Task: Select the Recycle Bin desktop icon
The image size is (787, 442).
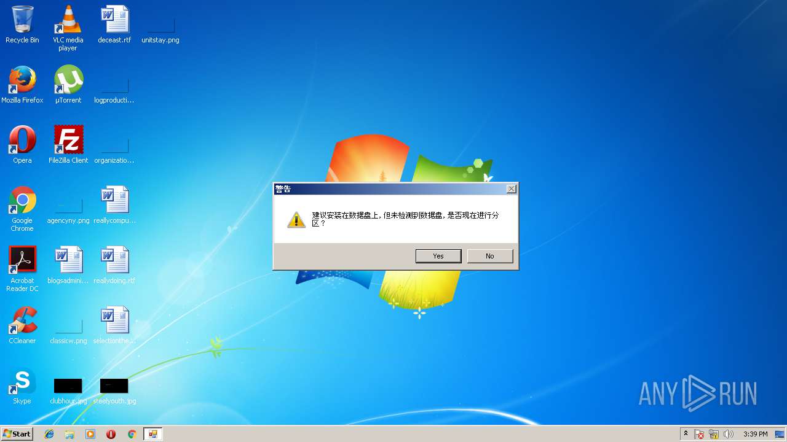Action: [22, 25]
